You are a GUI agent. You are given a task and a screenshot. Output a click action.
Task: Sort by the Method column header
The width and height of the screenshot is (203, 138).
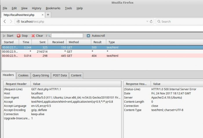[79, 42]
